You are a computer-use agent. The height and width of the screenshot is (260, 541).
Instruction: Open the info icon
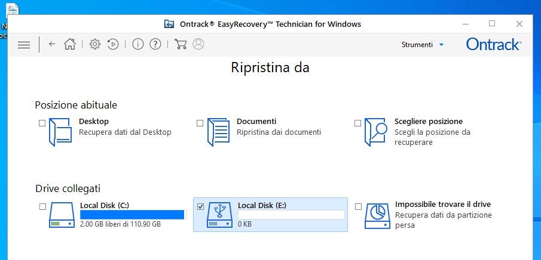point(137,44)
